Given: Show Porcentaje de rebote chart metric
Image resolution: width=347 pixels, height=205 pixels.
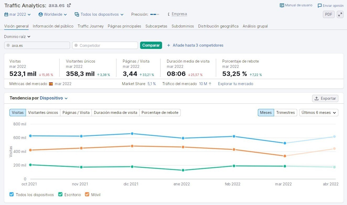Looking at the screenshot, I should coord(160,113).
